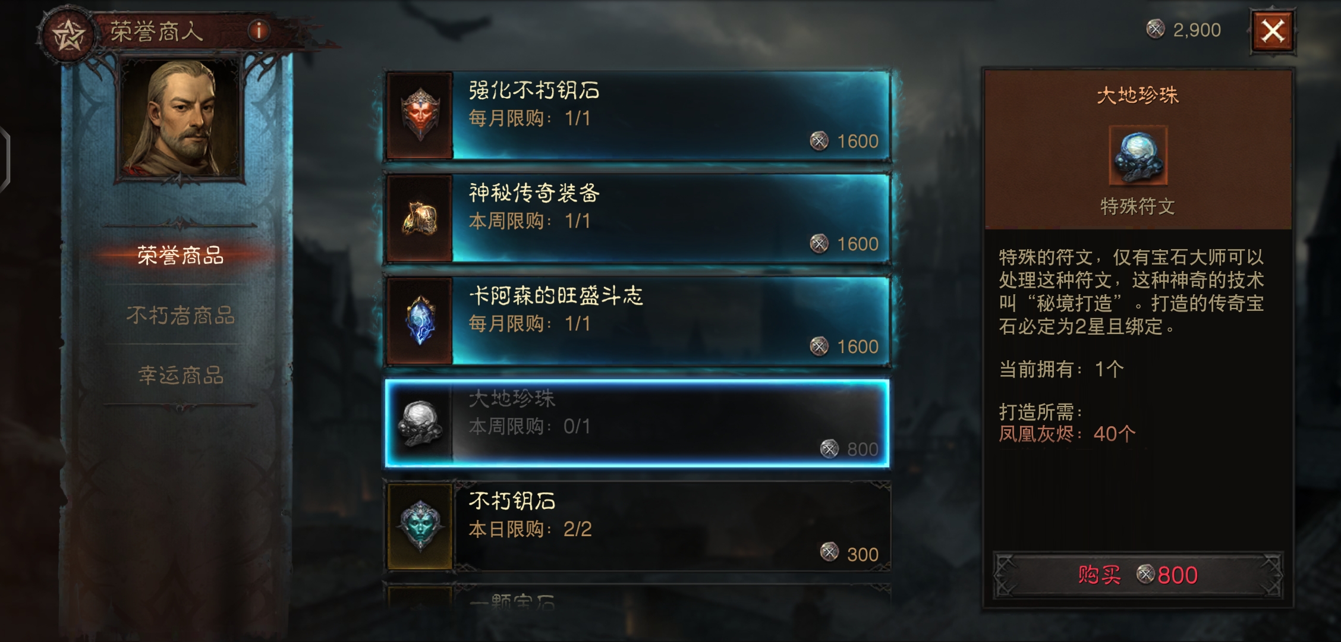This screenshot has width=1341, height=642.
Task: Close the honor merchant window
Action: (x=1273, y=31)
